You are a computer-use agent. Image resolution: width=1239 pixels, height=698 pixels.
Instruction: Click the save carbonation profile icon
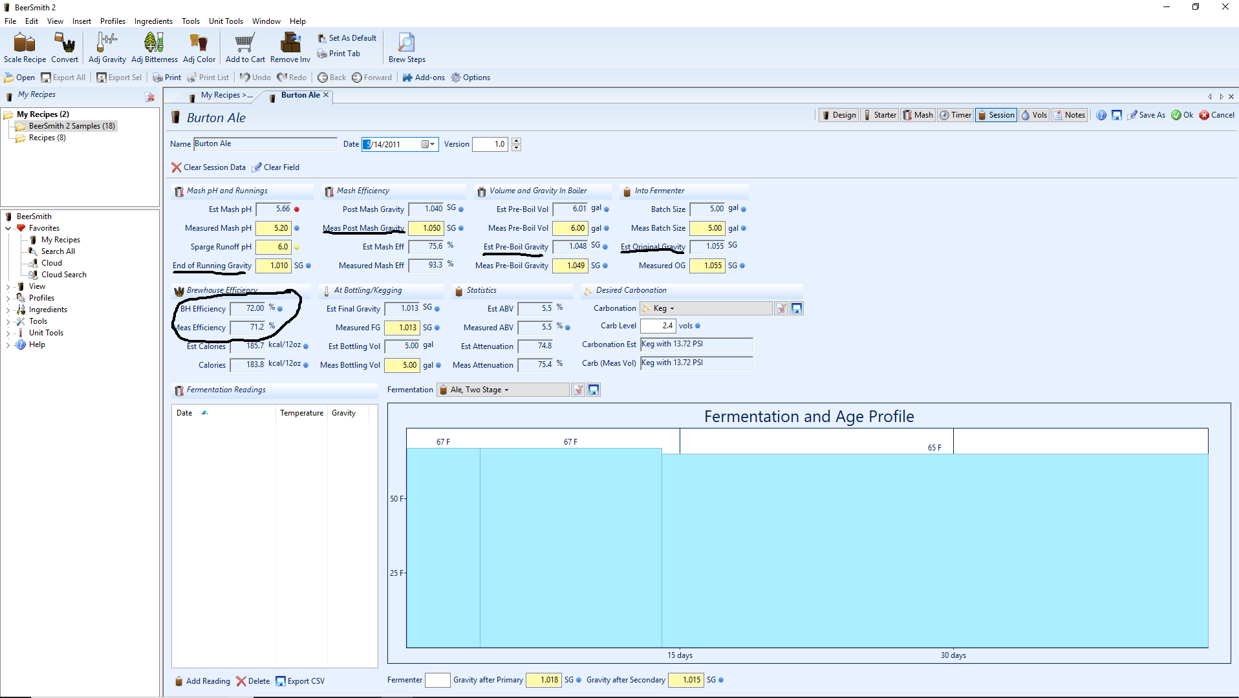[x=797, y=308]
